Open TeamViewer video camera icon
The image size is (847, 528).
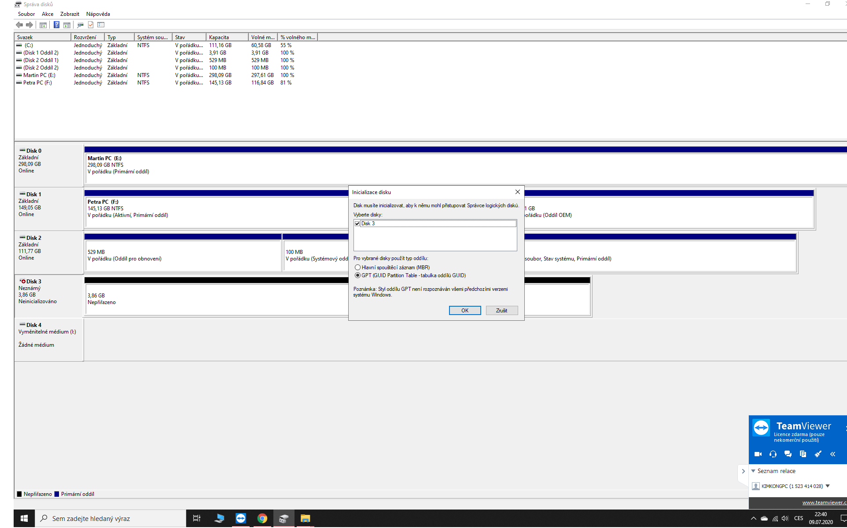click(758, 454)
